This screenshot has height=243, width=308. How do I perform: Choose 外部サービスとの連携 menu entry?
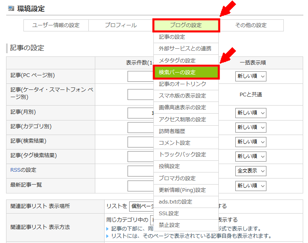186,49
